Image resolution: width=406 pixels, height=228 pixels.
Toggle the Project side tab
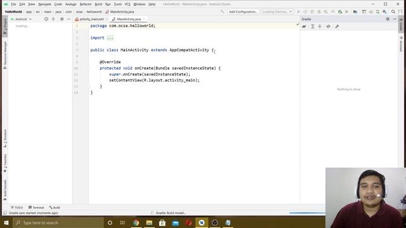coord(5,26)
